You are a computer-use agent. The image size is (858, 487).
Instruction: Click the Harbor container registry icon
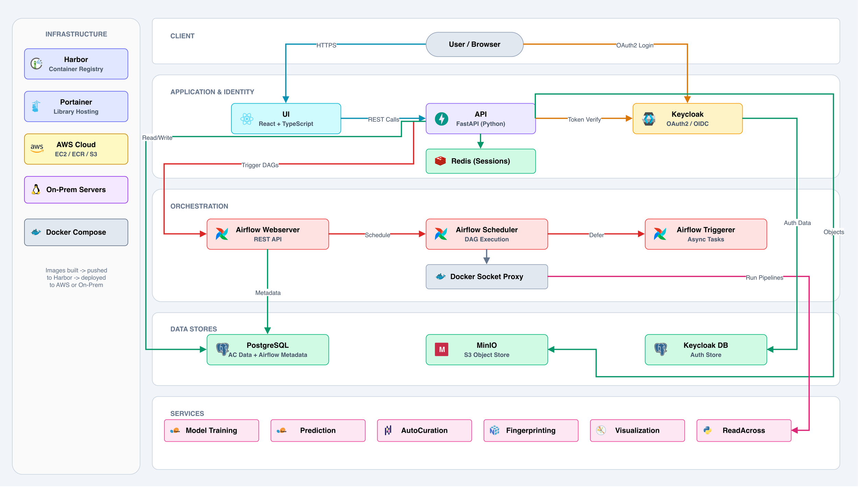(x=36, y=64)
